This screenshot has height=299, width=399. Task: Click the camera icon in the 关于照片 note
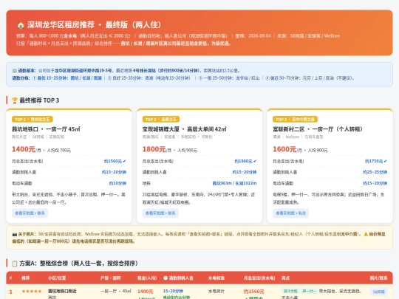(x=15, y=234)
